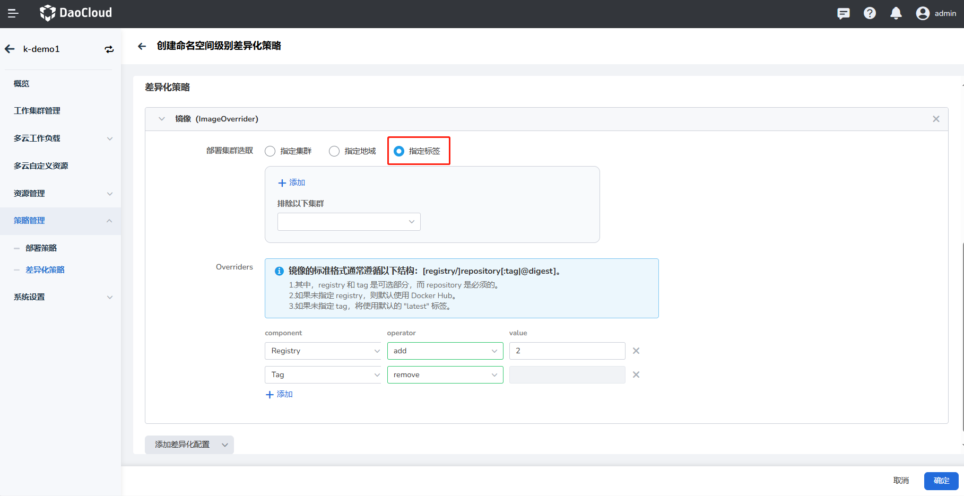Viewport: 964px width, 496px height.
Task: Open the hamburger menu in the top bar
Action: click(x=13, y=13)
